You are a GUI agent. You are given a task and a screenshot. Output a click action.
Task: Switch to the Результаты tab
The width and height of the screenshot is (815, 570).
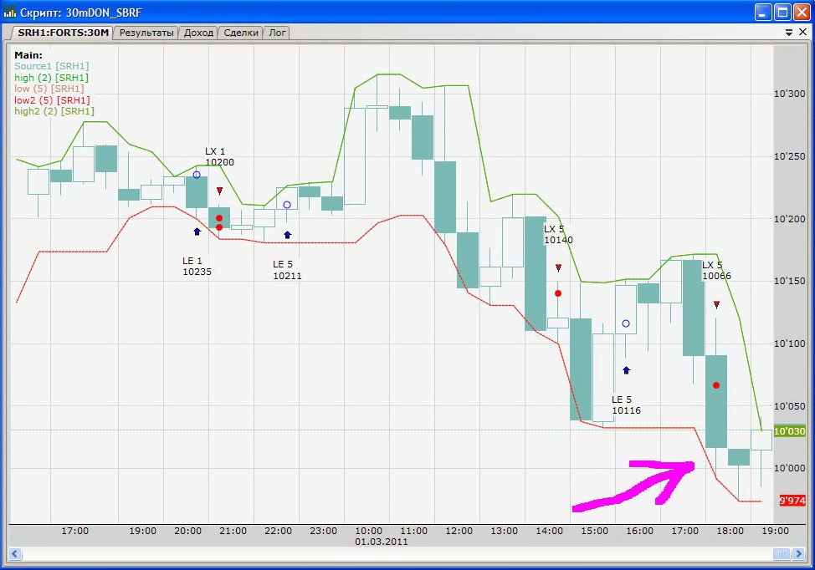pos(146,33)
